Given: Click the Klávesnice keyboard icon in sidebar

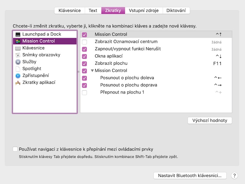Looking at the screenshot, I should point(18,48).
